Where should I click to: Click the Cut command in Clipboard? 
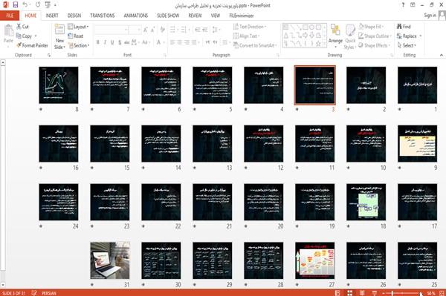coord(23,27)
